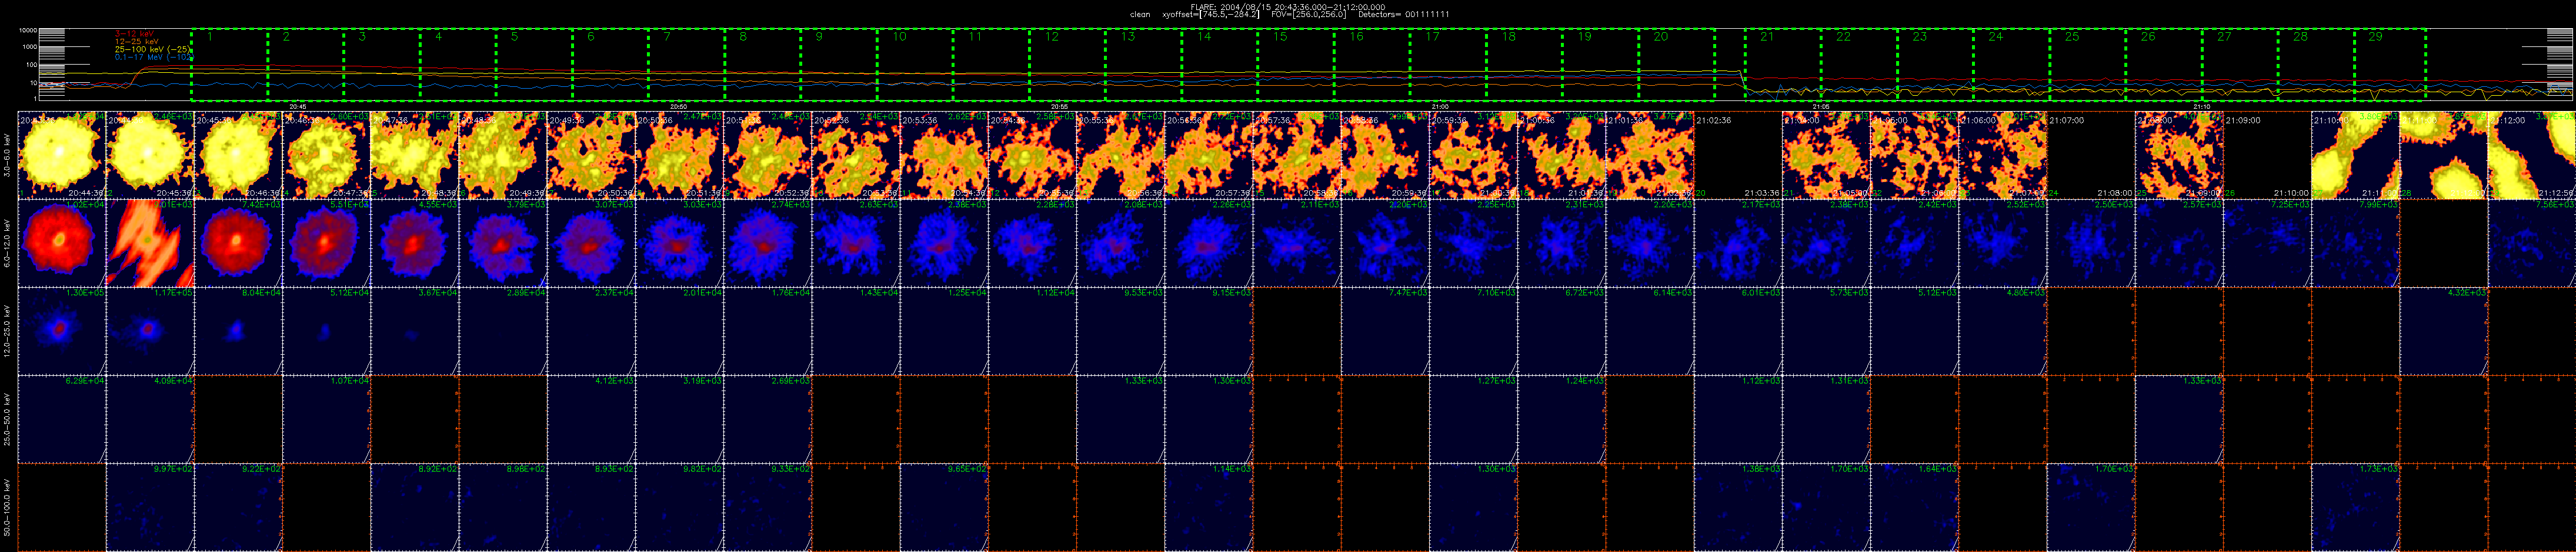
Task: Open the blank 3-6 keV frame at 21:07:00
Action: click(2090, 154)
